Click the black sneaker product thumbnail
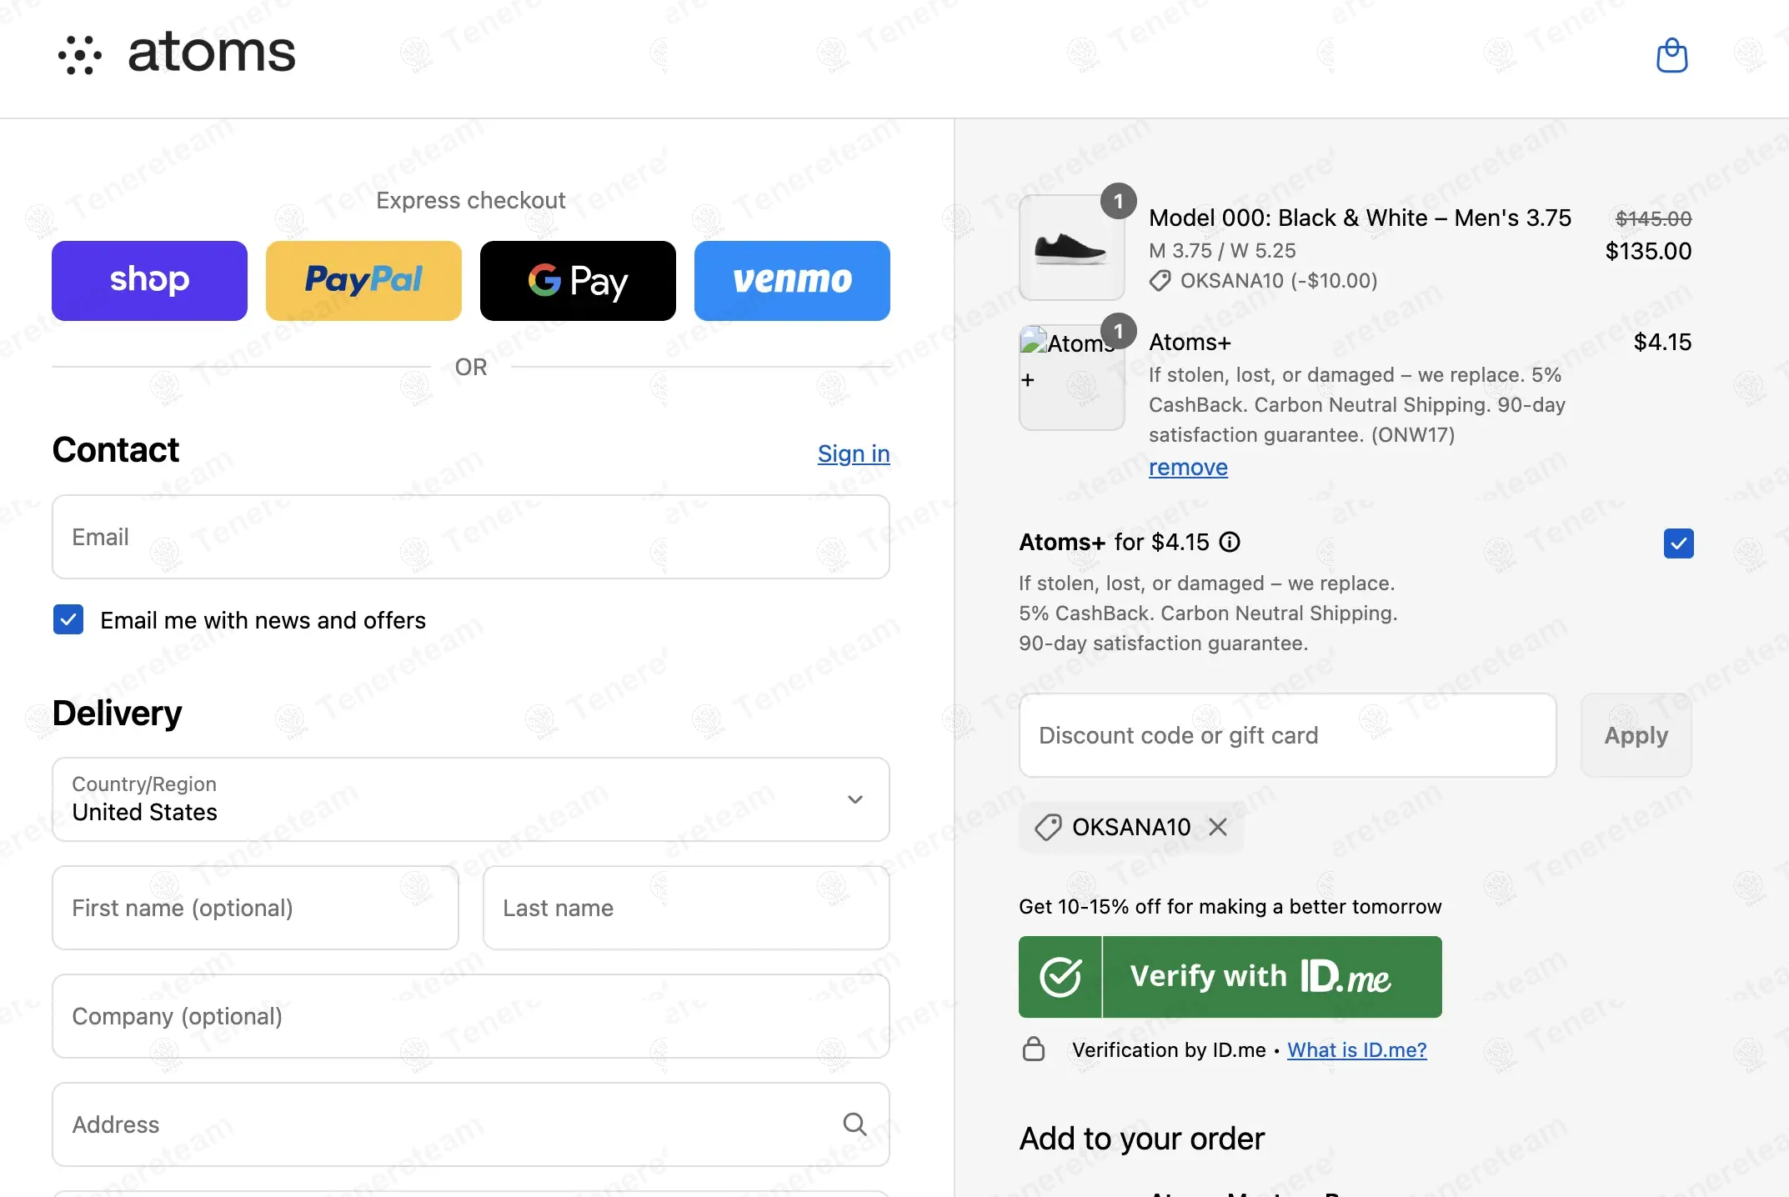The height and width of the screenshot is (1197, 1789). (1071, 248)
